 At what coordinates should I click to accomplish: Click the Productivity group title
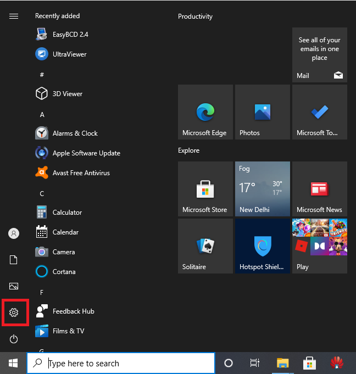click(195, 16)
